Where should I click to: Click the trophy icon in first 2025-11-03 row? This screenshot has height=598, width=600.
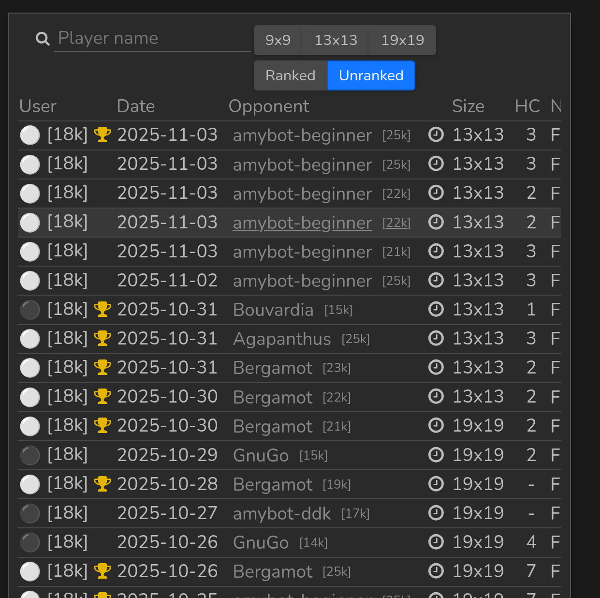[x=102, y=135]
